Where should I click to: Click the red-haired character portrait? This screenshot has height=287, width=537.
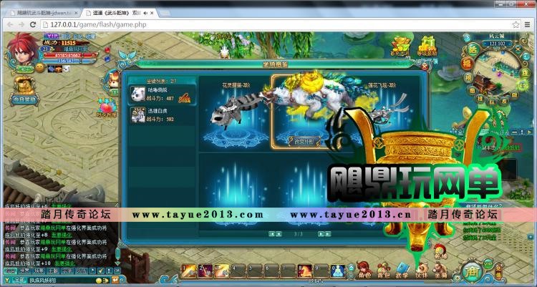point(22,49)
